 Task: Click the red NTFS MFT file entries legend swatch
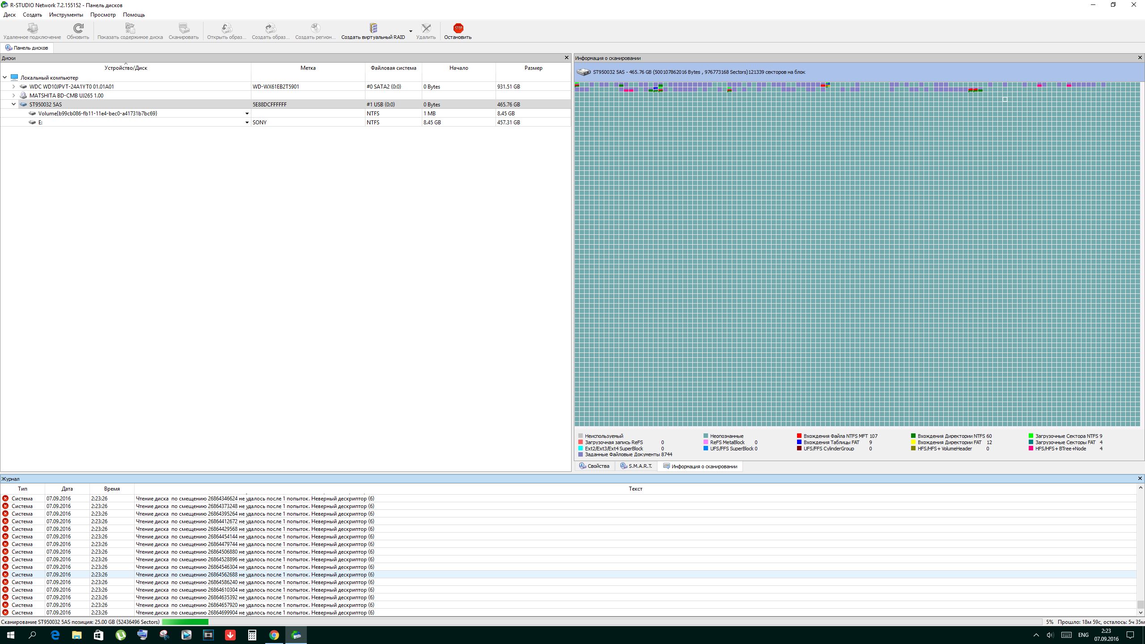pos(799,436)
